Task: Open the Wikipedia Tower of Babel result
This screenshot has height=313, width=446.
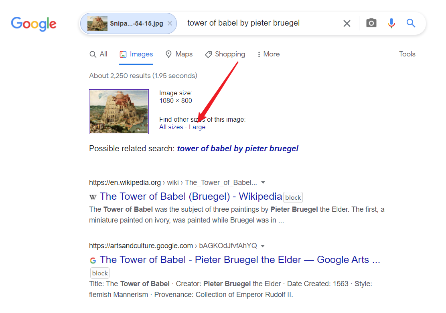Action: point(191,197)
